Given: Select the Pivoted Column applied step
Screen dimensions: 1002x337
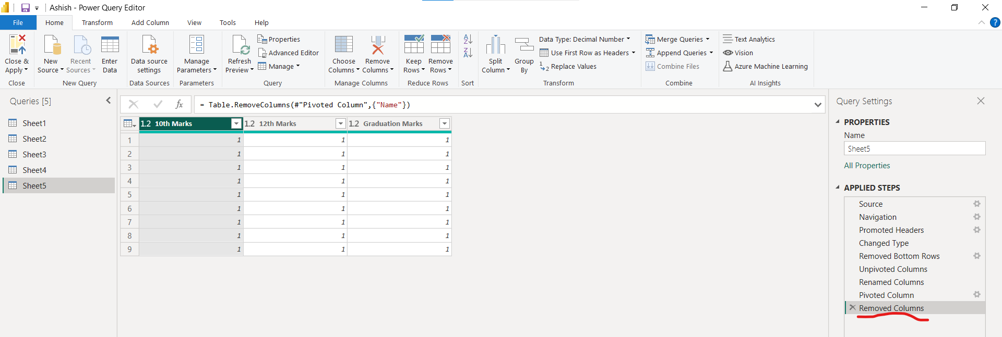Looking at the screenshot, I should tap(886, 295).
